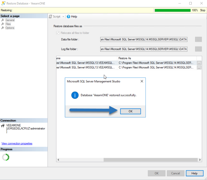This screenshot has width=207, height=180.
Task: Click Stop next to the progress bar
Action: coord(202,10)
